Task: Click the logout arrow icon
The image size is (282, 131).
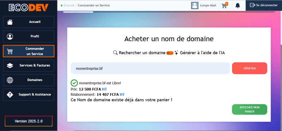Action: [x=252, y=5]
